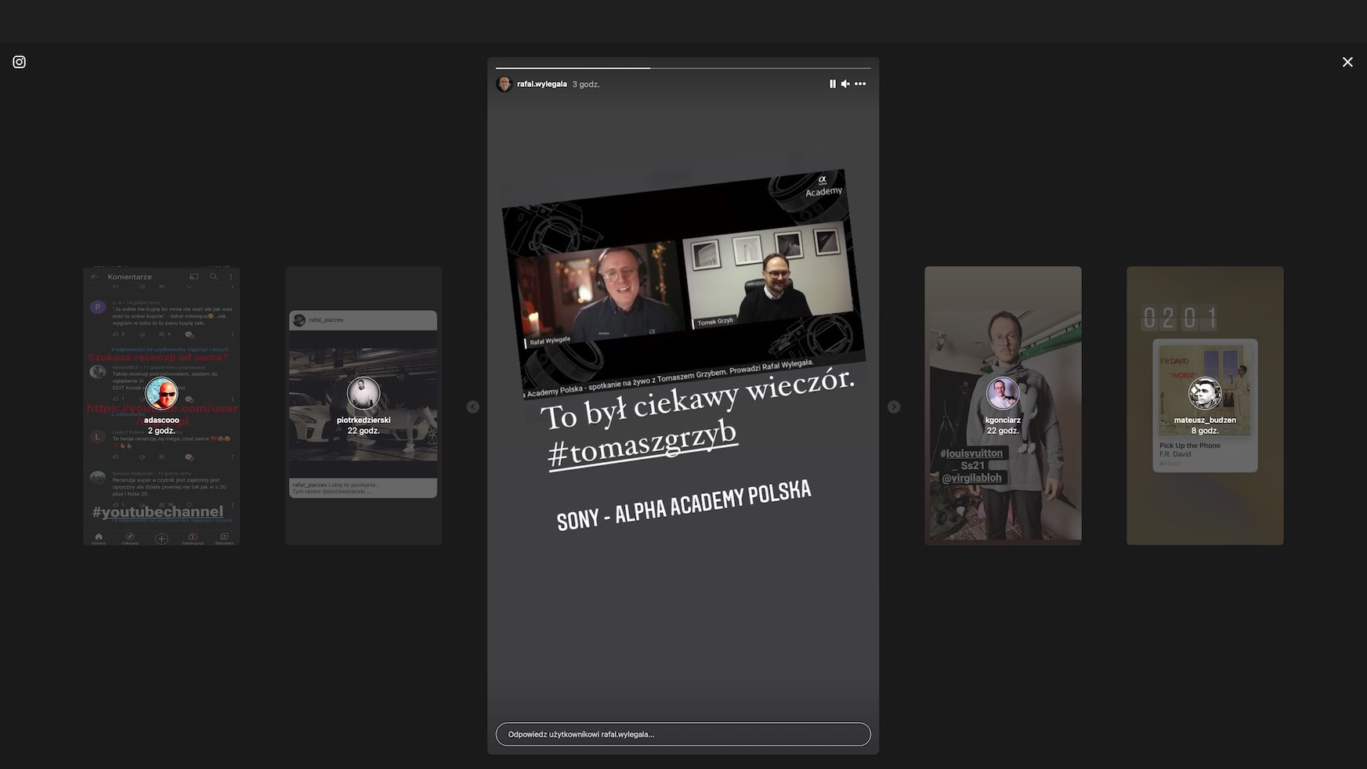Click the adascooo avatar
Image resolution: width=1367 pixels, height=769 pixels.
pyautogui.click(x=161, y=394)
